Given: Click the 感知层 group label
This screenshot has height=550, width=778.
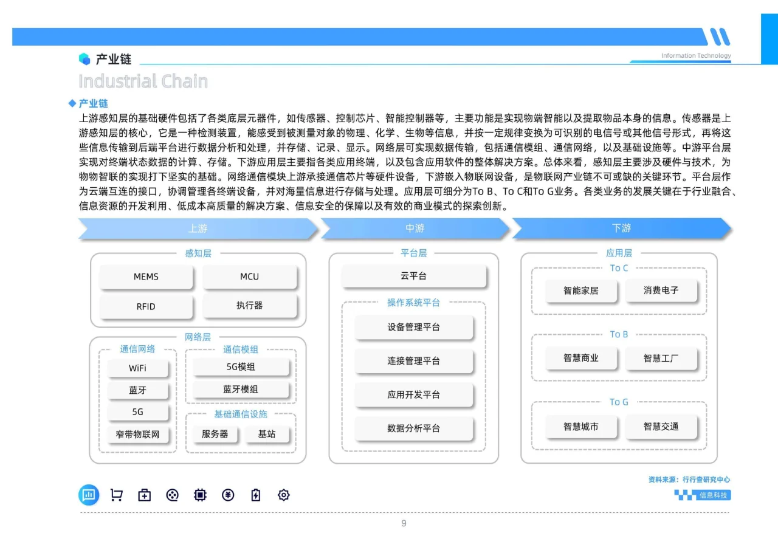Looking at the screenshot, I should click(198, 253).
